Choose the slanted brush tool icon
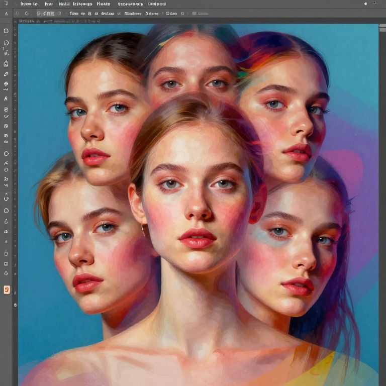The width and height of the screenshot is (386, 386). pos(6,74)
